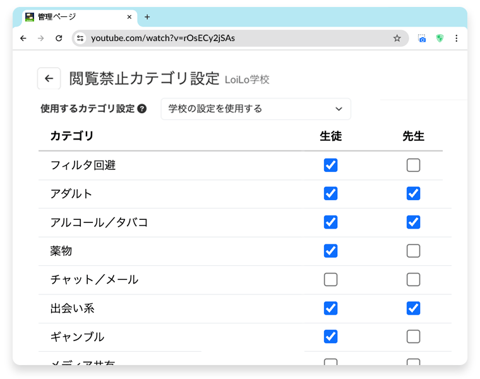The image size is (480, 379).
Task: Click the 出会い系 category label
Action: [72, 308]
